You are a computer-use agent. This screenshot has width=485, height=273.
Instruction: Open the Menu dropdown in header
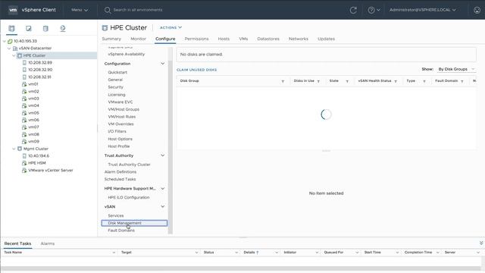(x=80, y=10)
